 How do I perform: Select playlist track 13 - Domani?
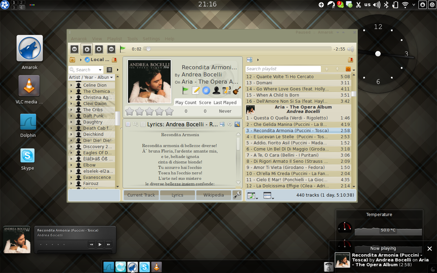(x=298, y=83)
